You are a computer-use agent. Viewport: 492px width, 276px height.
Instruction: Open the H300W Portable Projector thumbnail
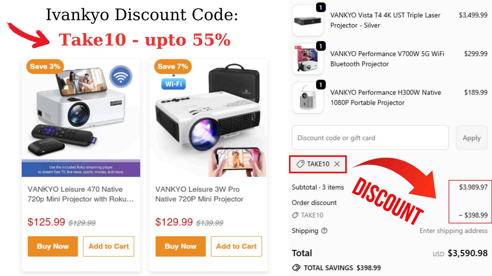(x=308, y=97)
